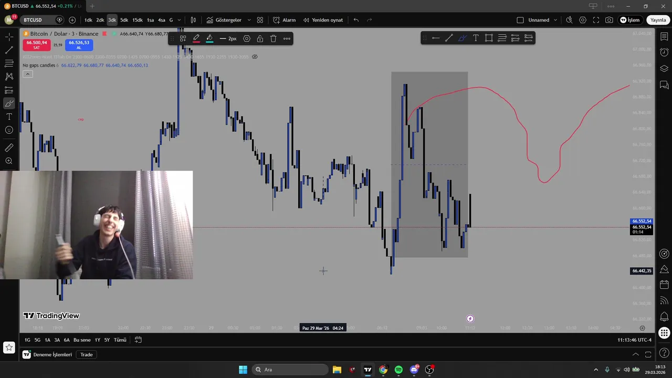Select the zoom in tool

tap(9, 161)
